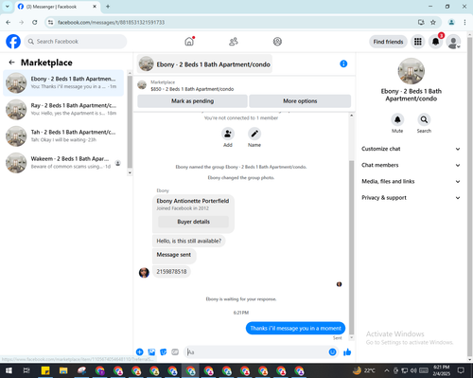The height and width of the screenshot is (378, 473).
Task: Choose a sticker icon
Action: click(164, 351)
